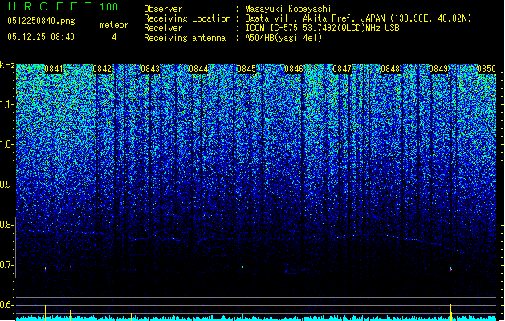
Task: Click time marker 0844
Action: 198,69
